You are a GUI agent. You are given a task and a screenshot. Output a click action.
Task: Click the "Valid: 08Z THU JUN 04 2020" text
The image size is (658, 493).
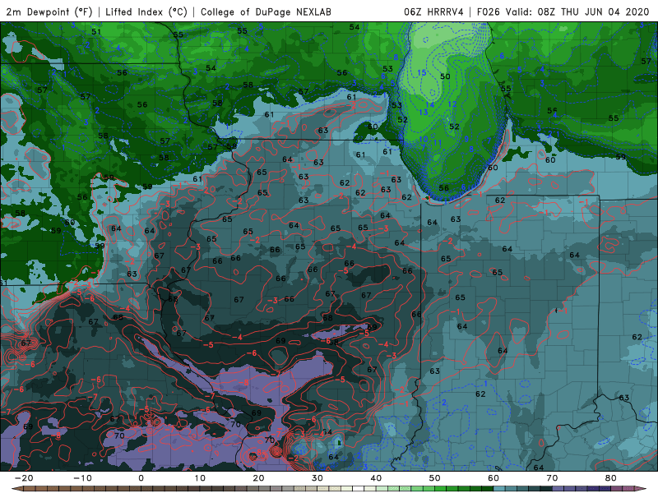577,12
